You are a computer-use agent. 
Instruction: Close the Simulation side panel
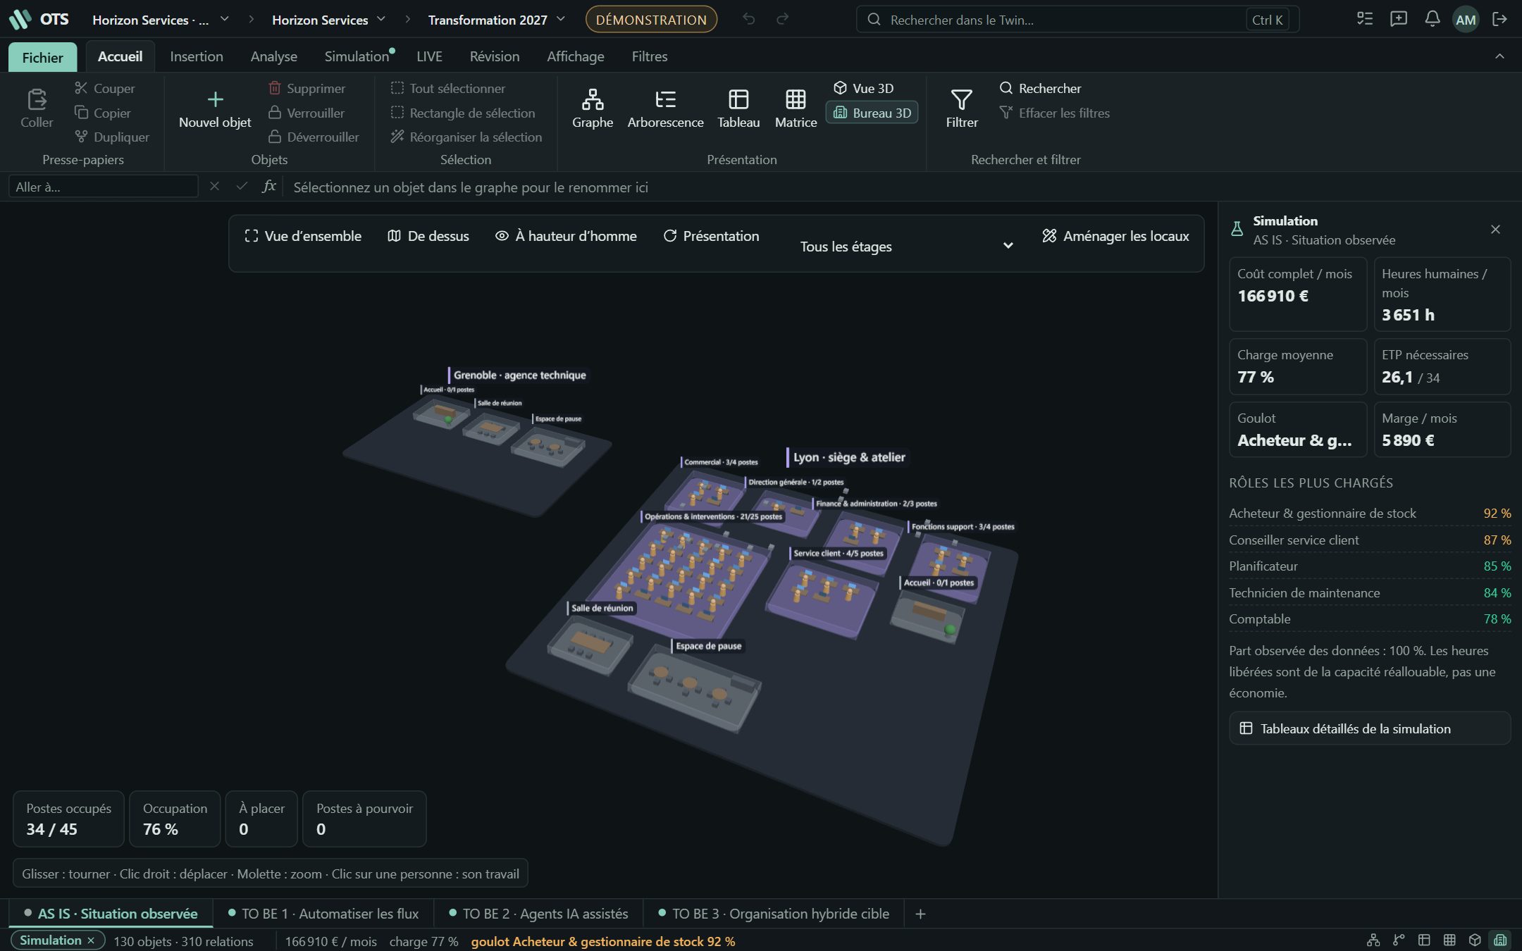(1495, 230)
